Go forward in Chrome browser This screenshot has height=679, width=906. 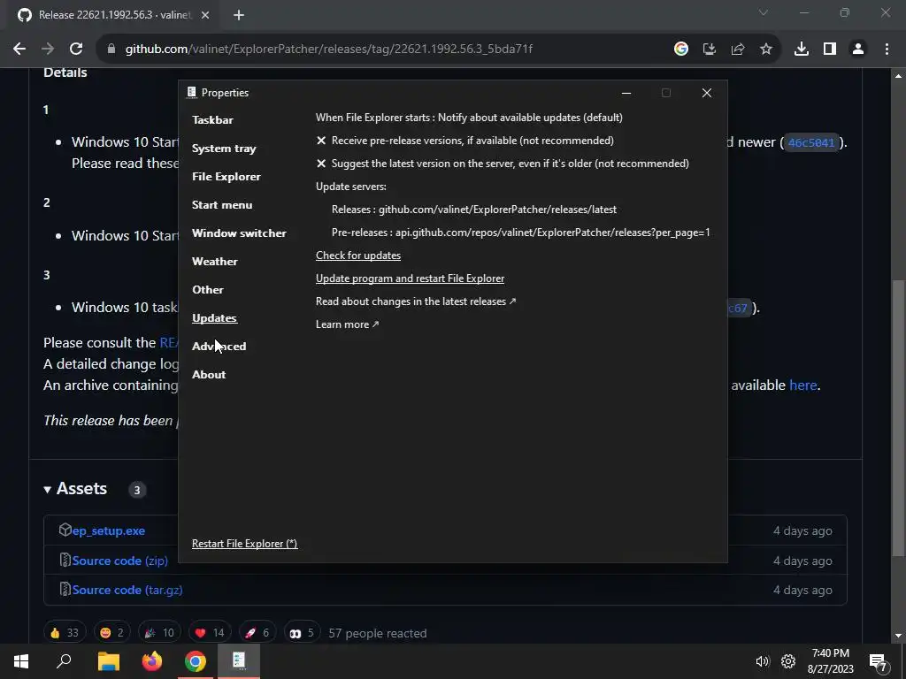[48, 50]
